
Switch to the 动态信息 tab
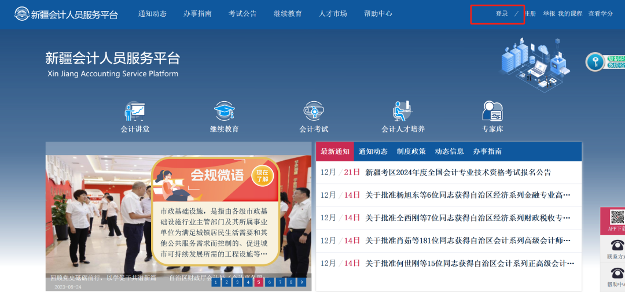point(449,151)
